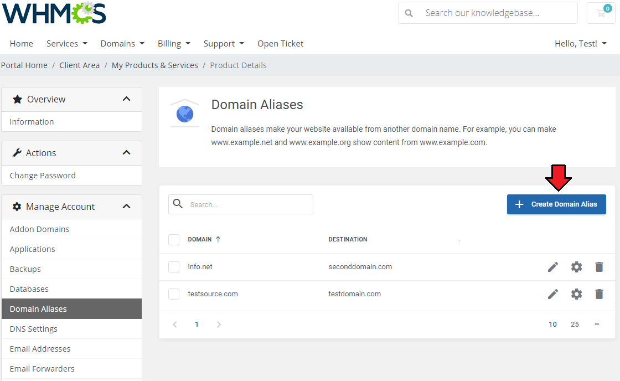
Task: Collapse the Overview panel chevron
Action: coord(127,99)
